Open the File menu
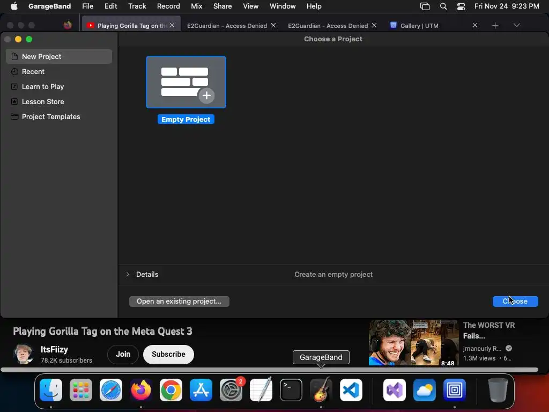Viewport: 549px width, 412px height. (87, 6)
